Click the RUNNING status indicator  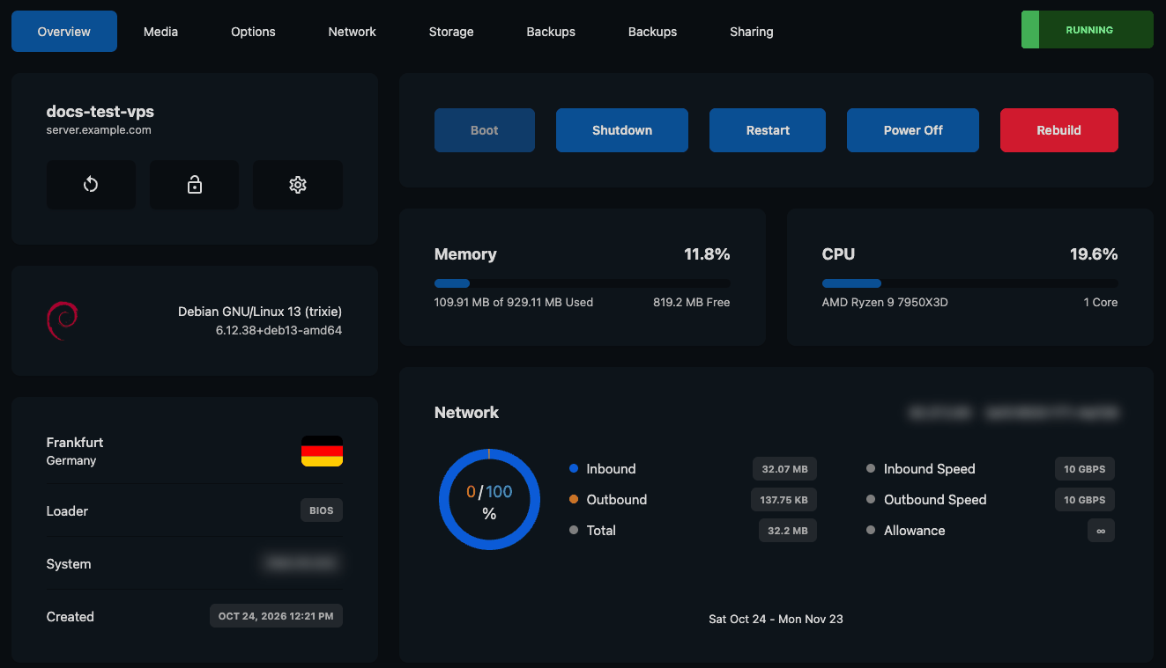pyautogui.click(x=1088, y=30)
